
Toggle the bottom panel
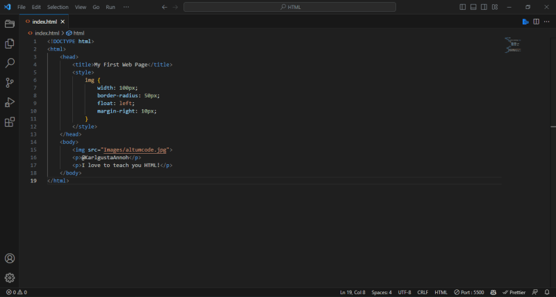473,7
